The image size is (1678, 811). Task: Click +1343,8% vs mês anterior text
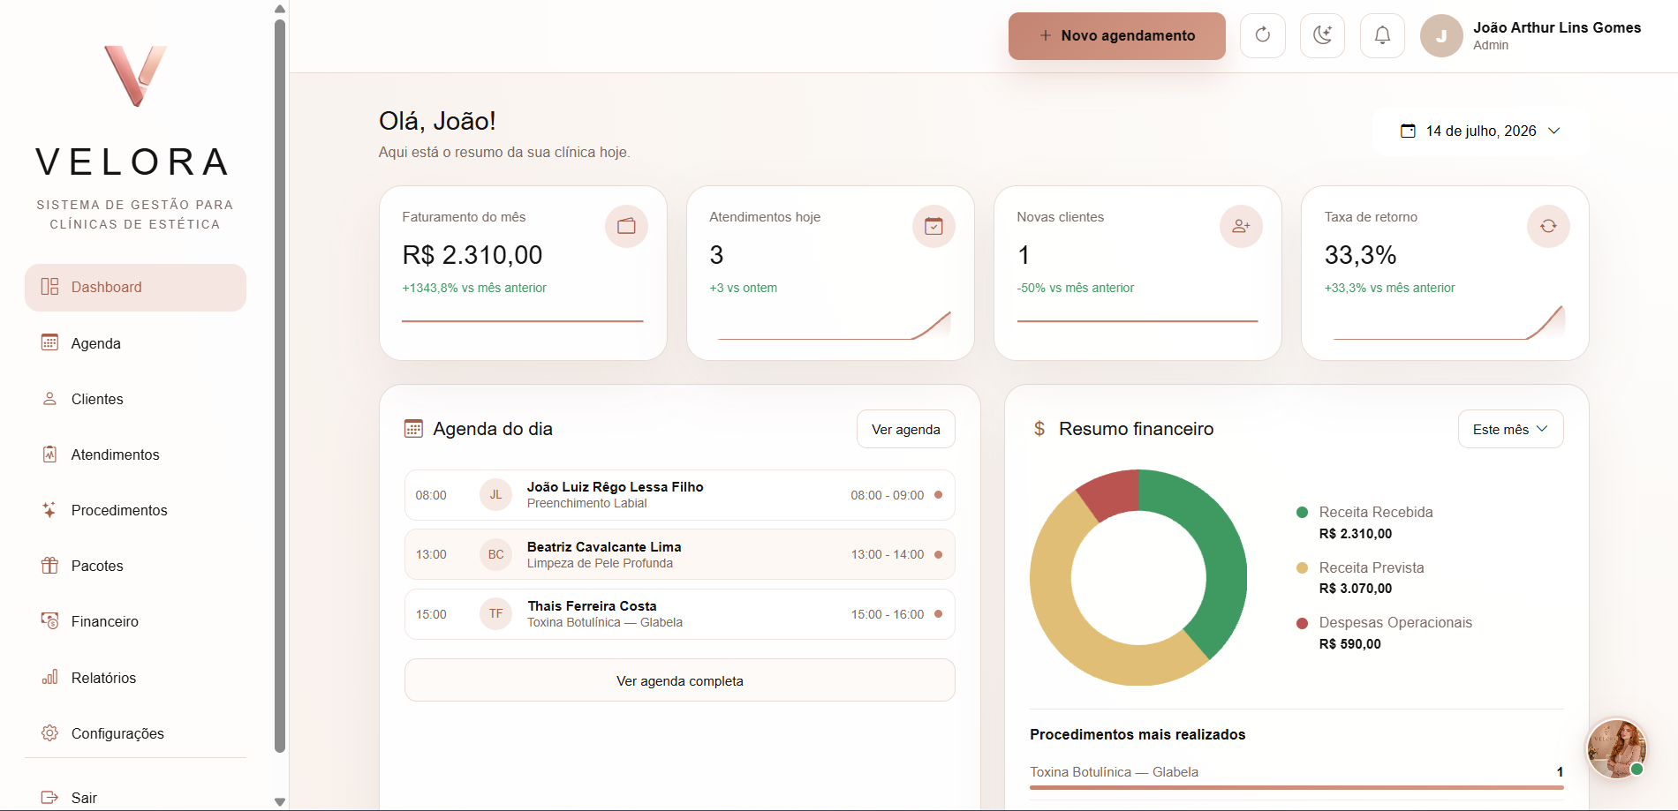[x=474, y=288]
